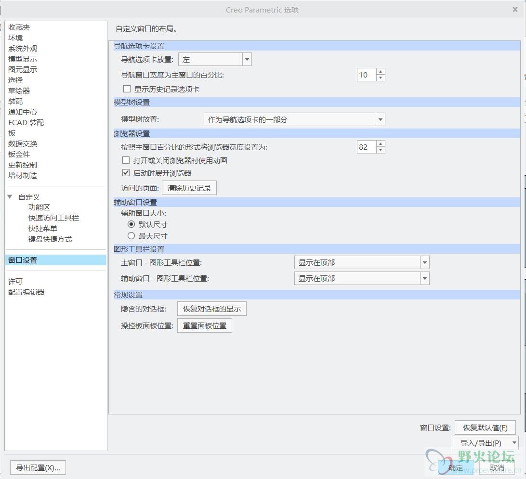The height and width of the screenshot is (479, 526).
Task: Click 清除历史记录 button
Action: (189, 188)
